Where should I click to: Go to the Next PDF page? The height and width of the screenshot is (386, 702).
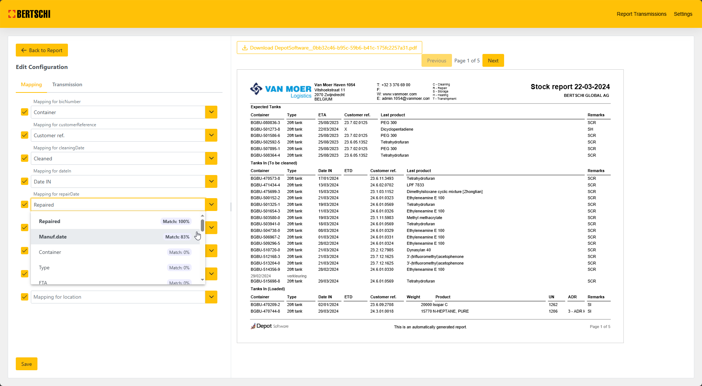[x=493, y=61]
